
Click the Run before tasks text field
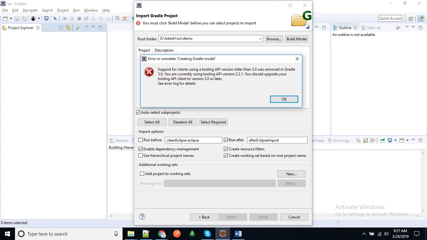click(193, 140)
